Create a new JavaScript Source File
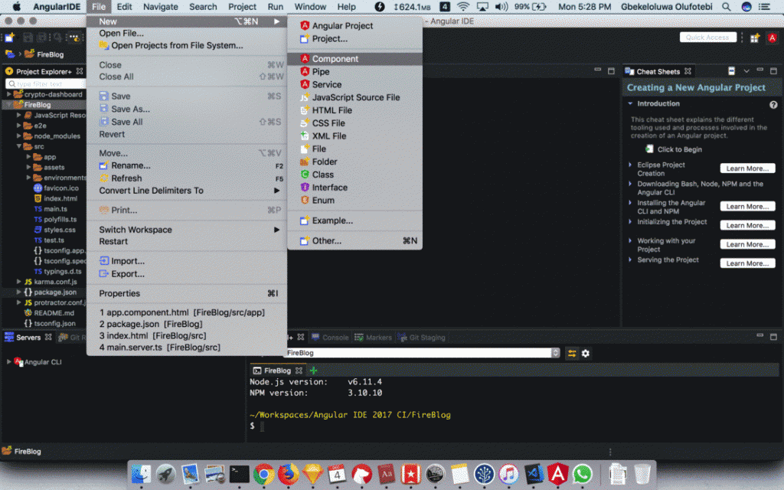Image resolution: width=784 pixels, height=490 pixels. tap(354, 97)
